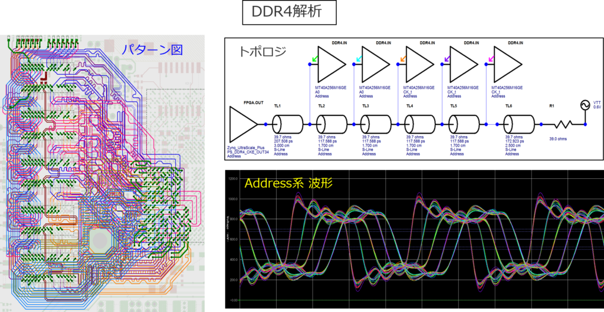The width and height of the screenshot is (604, 312).
Task: Select the R1 resistor symbol
Action: point(563,124)
